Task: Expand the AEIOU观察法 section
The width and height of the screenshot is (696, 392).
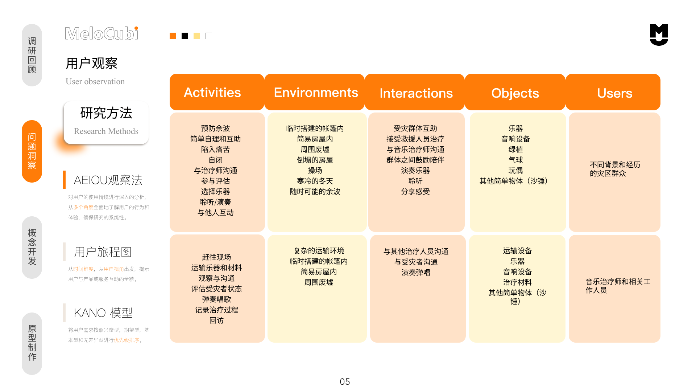Action: pyautogui.click(x=108, y=179)
